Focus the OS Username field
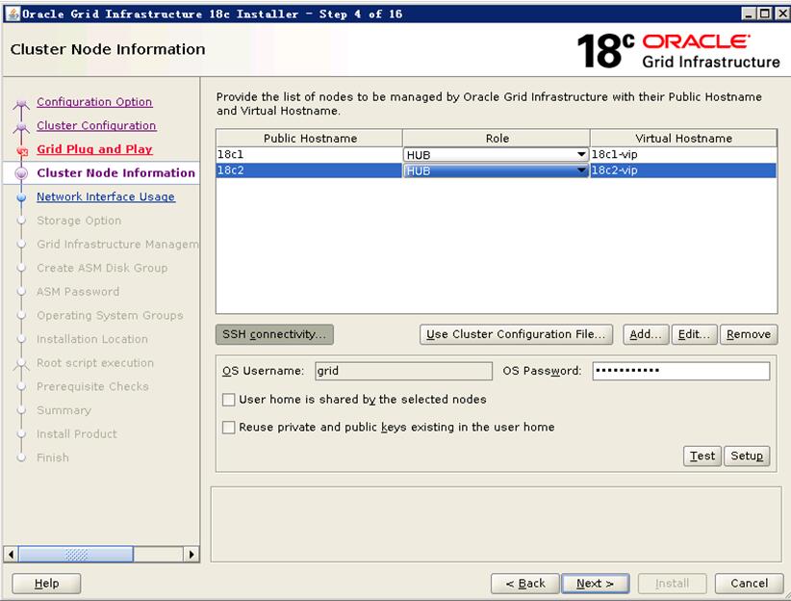The width and height of the screenshot is (791, 601). [x=403, y=371]
